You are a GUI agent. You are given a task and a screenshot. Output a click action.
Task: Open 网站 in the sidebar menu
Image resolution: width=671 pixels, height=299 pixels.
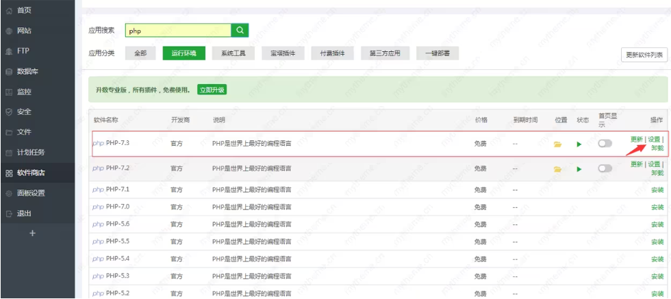pos(24,31)
